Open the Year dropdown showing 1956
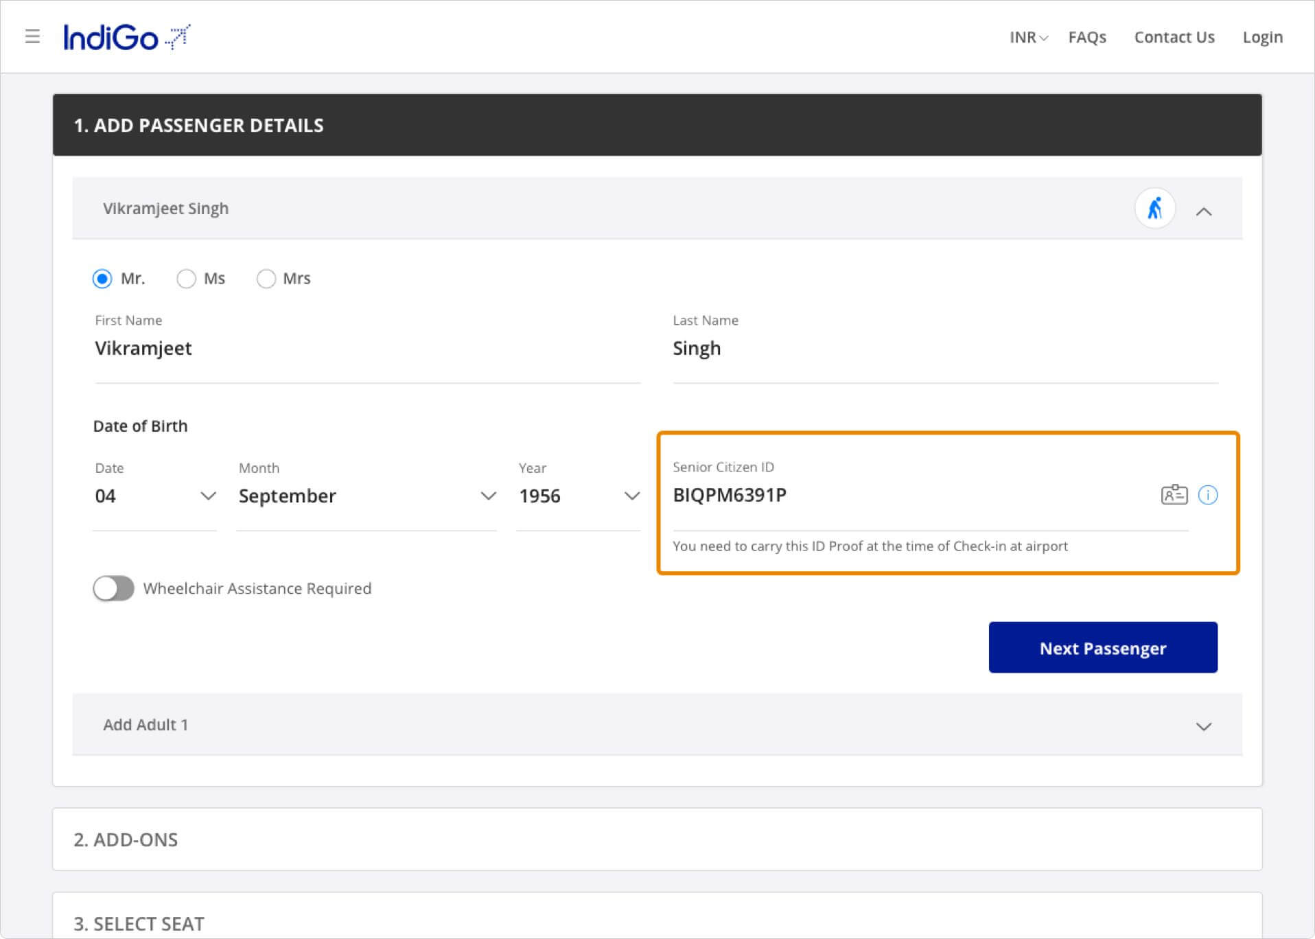This screenshot has height=939, width=1315. tap(579, 496)
